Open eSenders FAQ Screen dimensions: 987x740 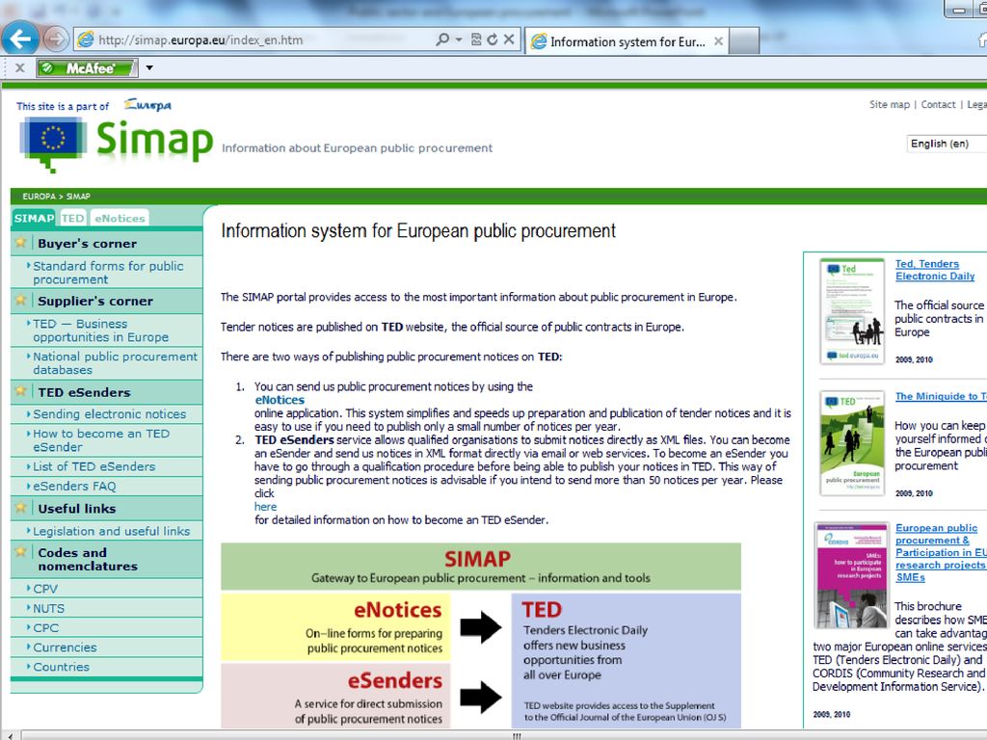tap(74, 486)
